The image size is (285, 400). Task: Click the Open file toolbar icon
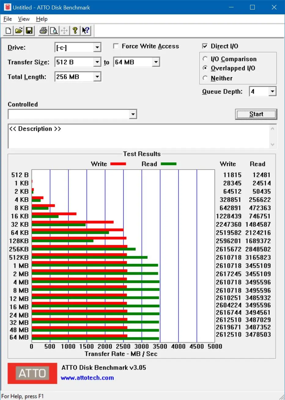click(x=19, y=31)
